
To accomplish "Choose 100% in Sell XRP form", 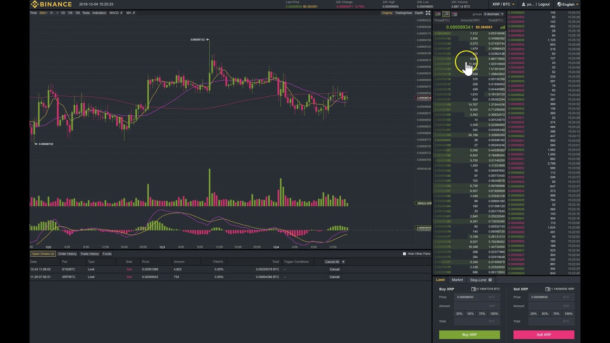I will 569,313.
